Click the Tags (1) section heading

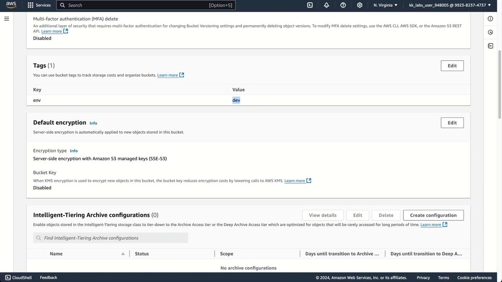(x=44, y=65)
